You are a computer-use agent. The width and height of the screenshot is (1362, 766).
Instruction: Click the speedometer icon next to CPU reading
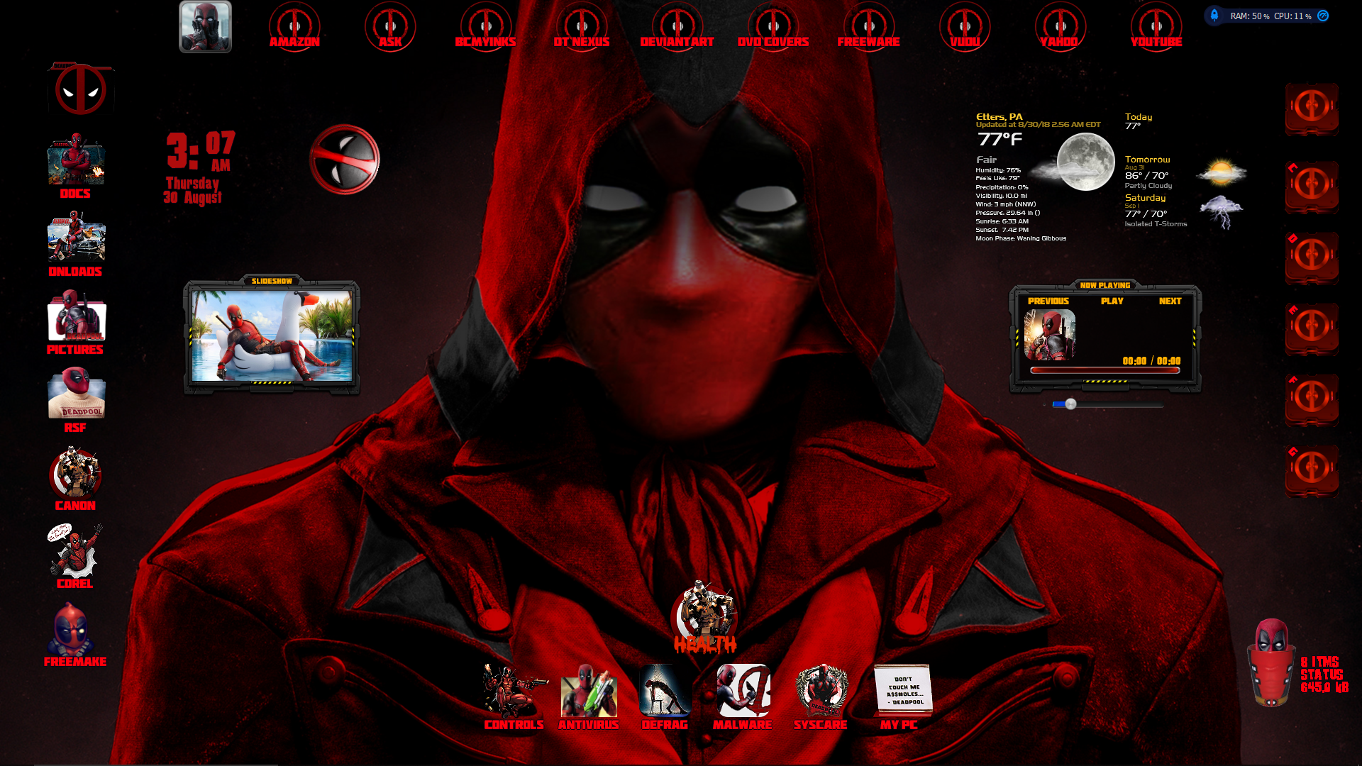(x=1323, y=16)
